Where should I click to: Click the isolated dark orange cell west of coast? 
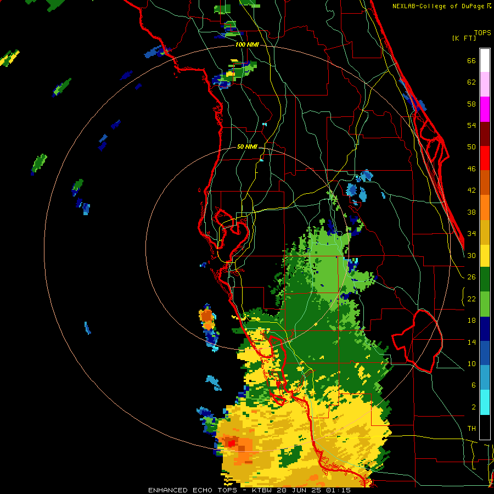click(x=207, y=316)
